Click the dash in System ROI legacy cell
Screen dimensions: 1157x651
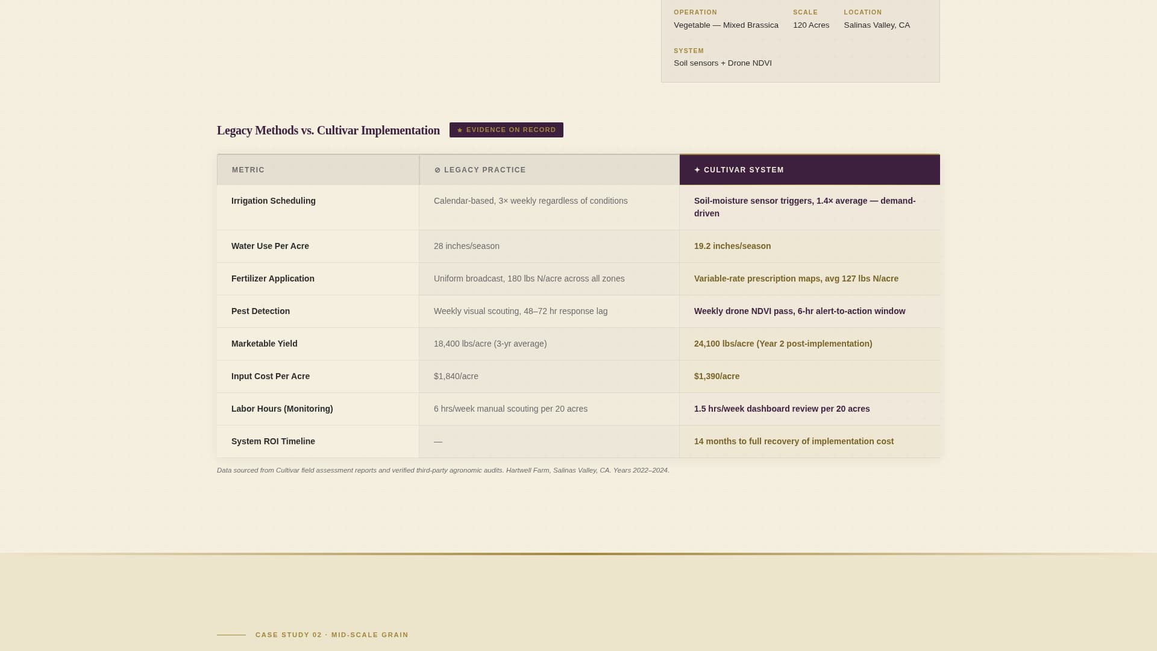(438, 442)
